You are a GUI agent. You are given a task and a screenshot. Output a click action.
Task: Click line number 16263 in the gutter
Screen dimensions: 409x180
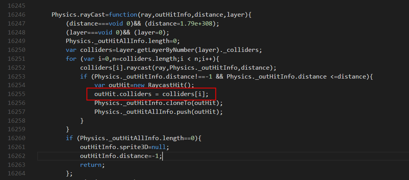coord(16,165)
